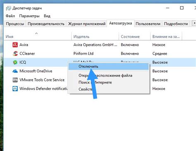This screenshot has height=151, width=196.
Task: Select the Avira row name
Action: [x=24, y=45]
